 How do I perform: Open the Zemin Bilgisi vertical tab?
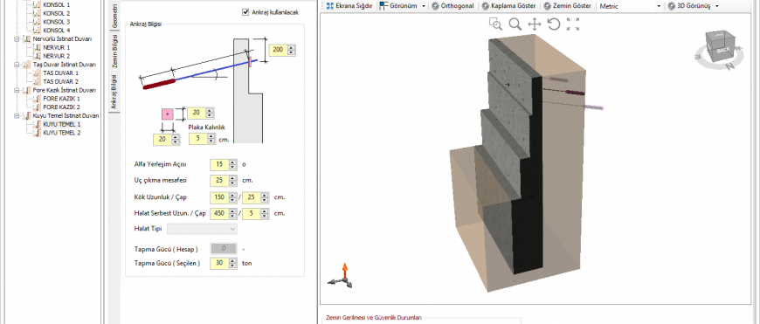click(x=114, y=51)
